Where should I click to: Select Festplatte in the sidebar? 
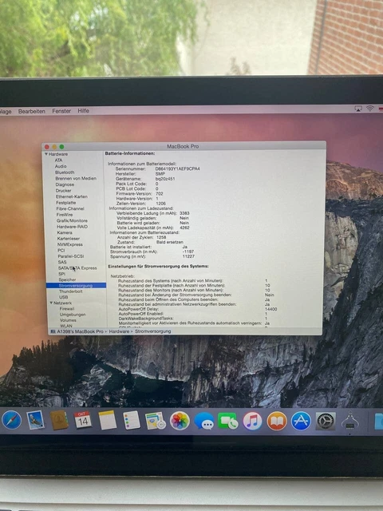click(65, 202)
